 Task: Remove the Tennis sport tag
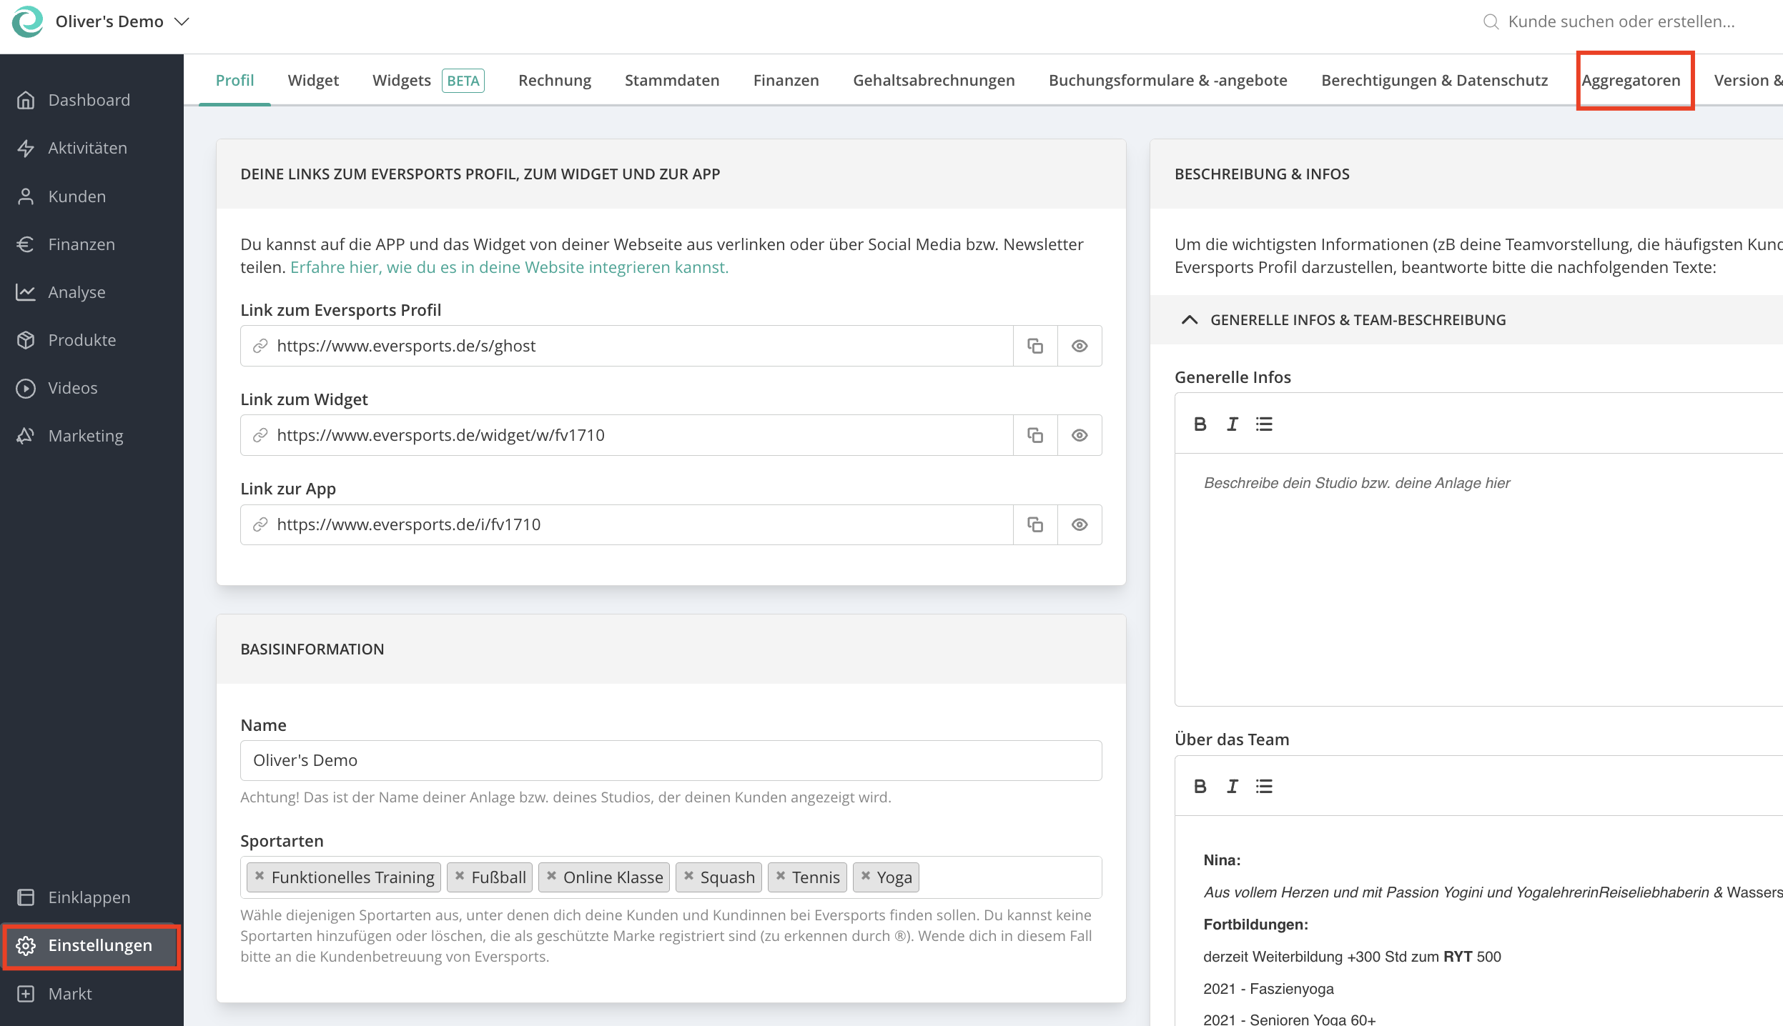pyautogui.click(x=781, y=876)
